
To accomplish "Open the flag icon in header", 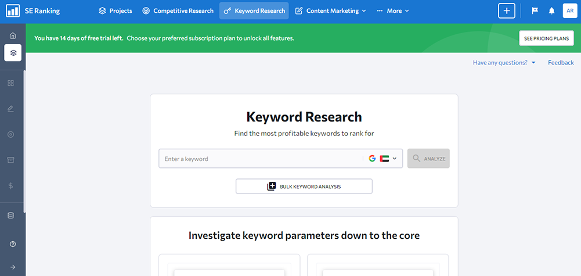I will 535,11.
